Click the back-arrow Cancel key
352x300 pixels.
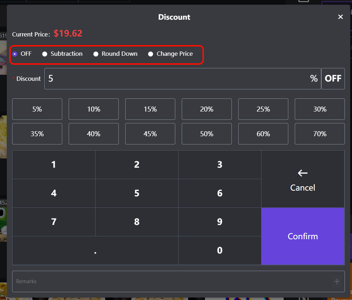pos(303,179)
